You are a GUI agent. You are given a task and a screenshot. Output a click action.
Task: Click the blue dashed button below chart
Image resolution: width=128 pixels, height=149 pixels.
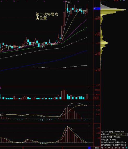pyautogui.click(x=89, y=148)
